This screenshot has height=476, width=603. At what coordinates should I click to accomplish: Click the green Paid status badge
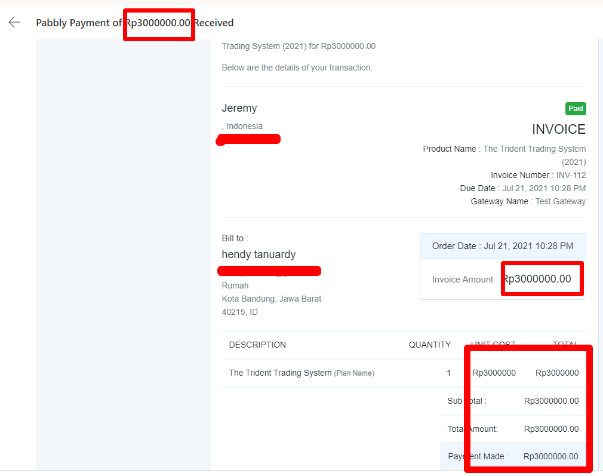(576, 109)
